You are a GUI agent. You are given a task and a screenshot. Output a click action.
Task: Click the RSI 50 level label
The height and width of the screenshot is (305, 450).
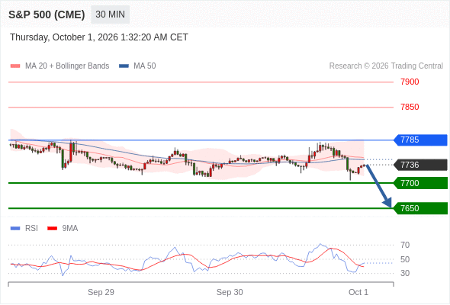point(405,259)
